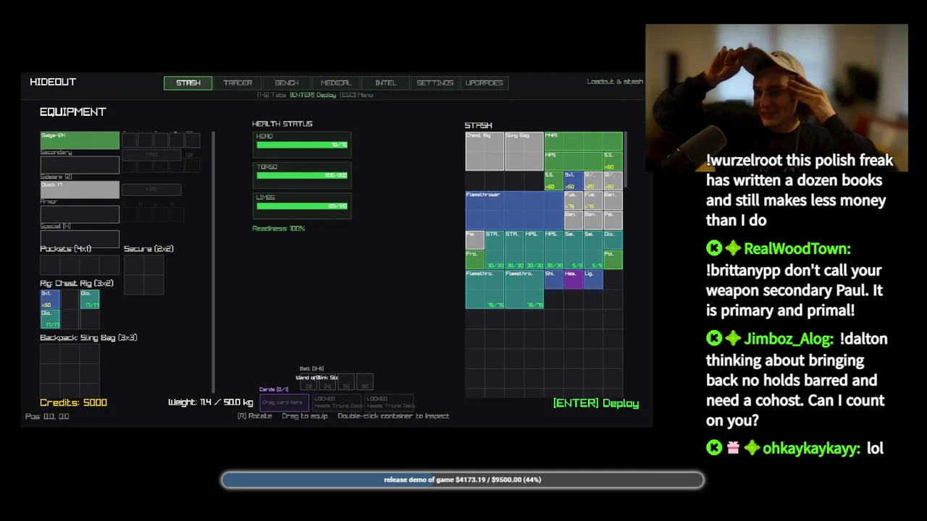This screenshot has width=927, height=521.
Task: Click the empty Special slot
Action: [x=80, y=238]
